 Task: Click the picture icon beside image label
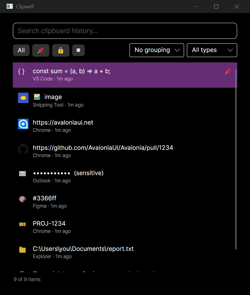click(37, 97)
